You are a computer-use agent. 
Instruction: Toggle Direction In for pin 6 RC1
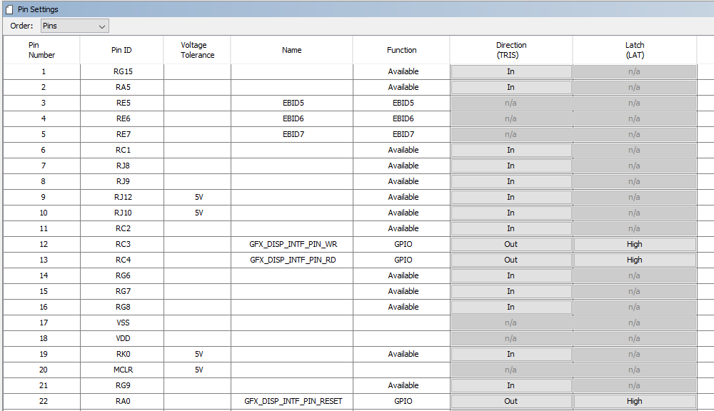point(511,150)
